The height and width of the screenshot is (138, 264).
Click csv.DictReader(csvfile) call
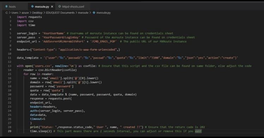tap(58, 70)
